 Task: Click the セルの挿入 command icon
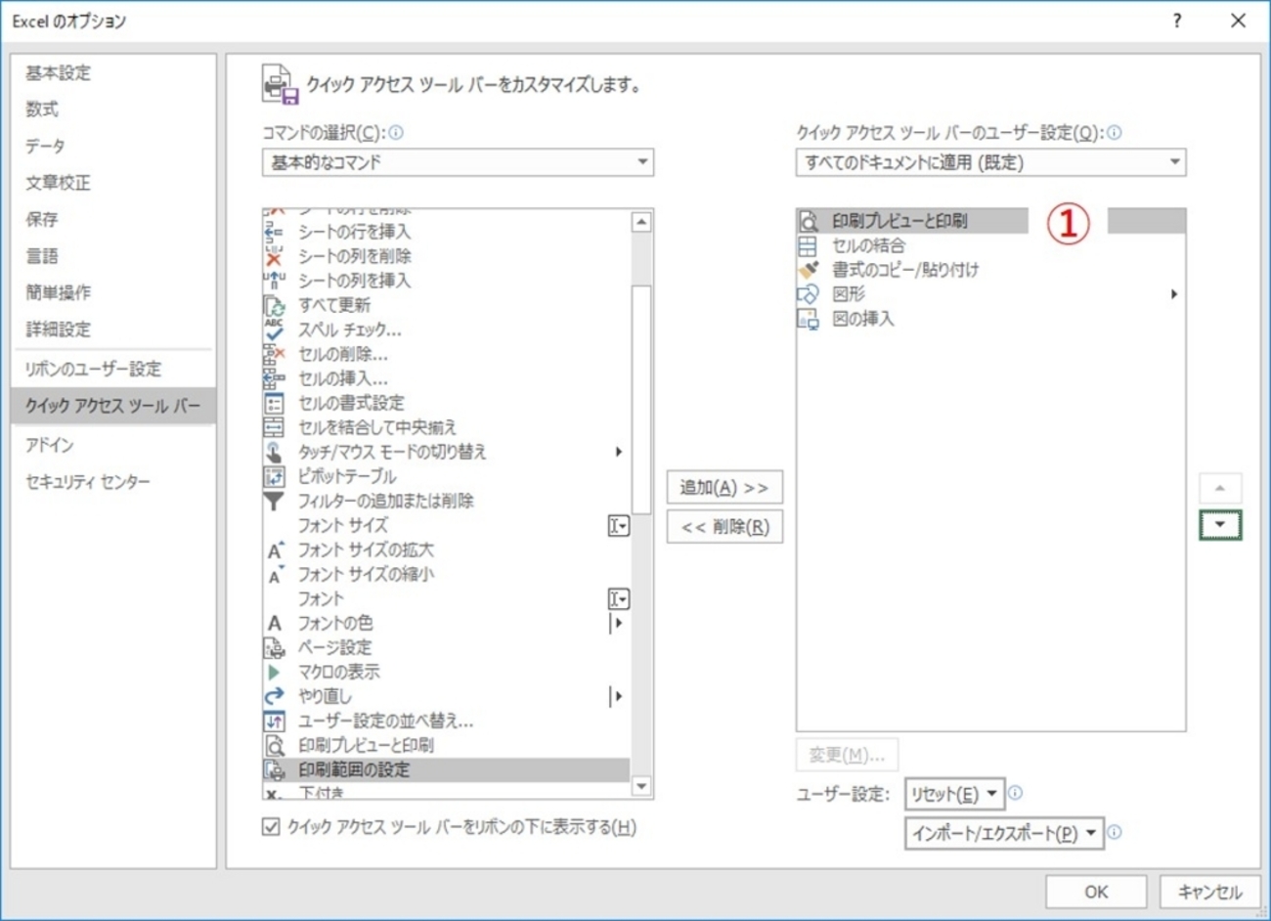(x=274, y=378)
